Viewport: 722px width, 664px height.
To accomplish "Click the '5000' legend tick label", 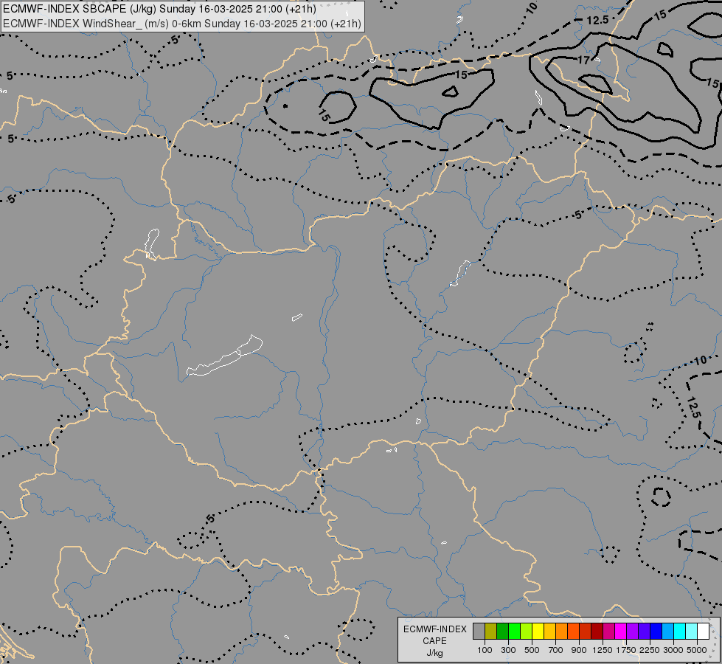I will pos(697,650).
